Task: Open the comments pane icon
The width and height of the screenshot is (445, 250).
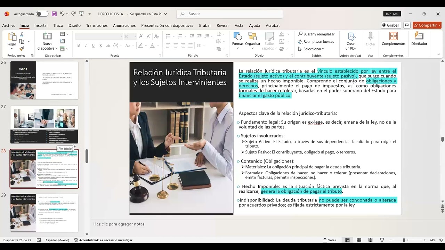Action: pos(407,25)
